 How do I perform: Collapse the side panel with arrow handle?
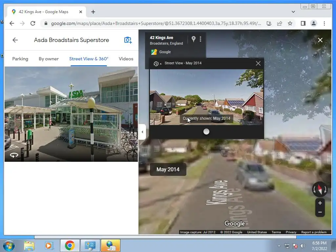[142, 132]
